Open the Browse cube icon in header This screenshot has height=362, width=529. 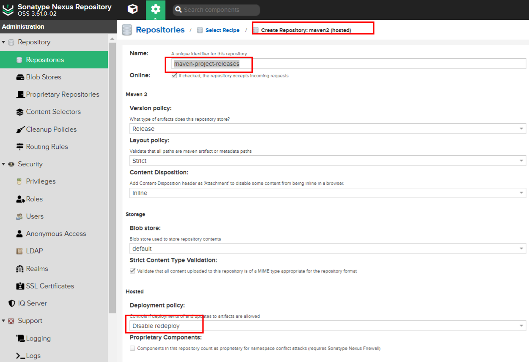[x=133, y=9]
